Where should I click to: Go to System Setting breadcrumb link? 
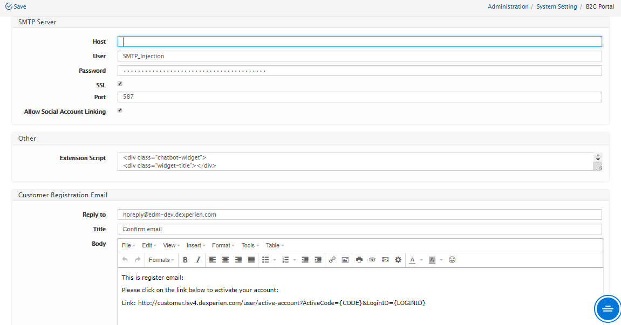(556, 6)
